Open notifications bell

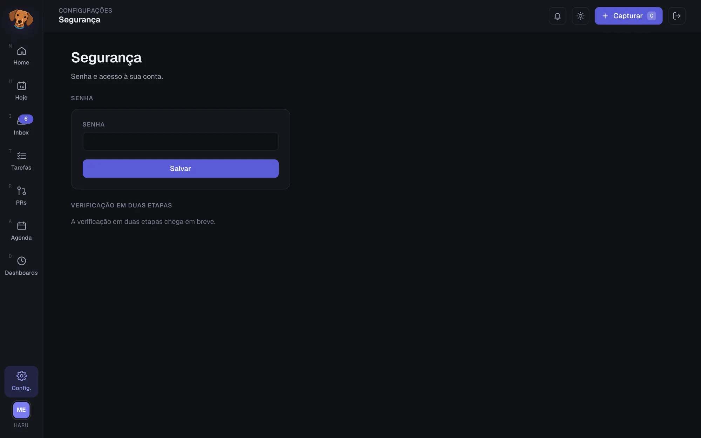click(x=557, y=16)
